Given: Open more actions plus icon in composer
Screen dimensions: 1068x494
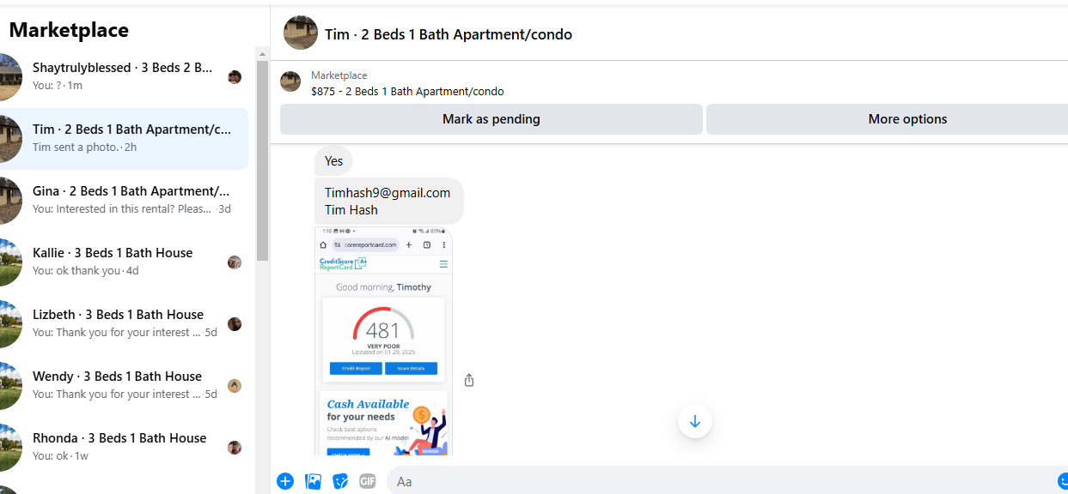Looking at the screenshot, I should tap(285, 481).
